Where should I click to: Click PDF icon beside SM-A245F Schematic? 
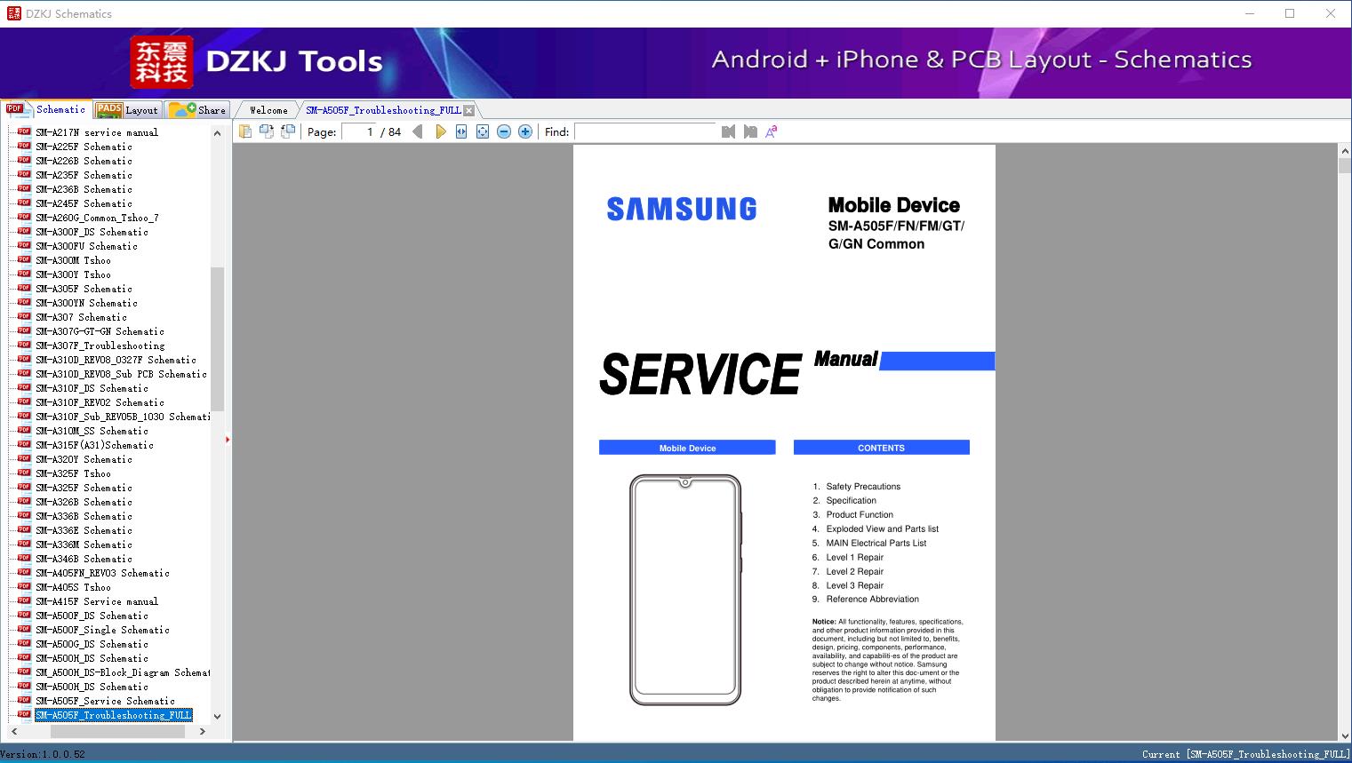(x=24, y=203)
